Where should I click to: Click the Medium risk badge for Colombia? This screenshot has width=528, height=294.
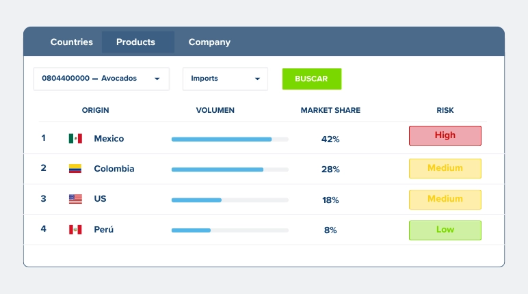tap(445, 168)
